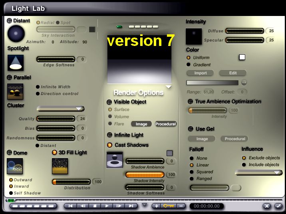This screenshot has height=214, width=286.
Task: Select Include objects influence
Action: pos(244,165)
